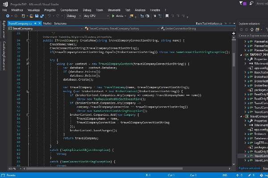Click the green Avvia start button
The image size is (268, 178).
pyautogui.click(x=117, y=16)
